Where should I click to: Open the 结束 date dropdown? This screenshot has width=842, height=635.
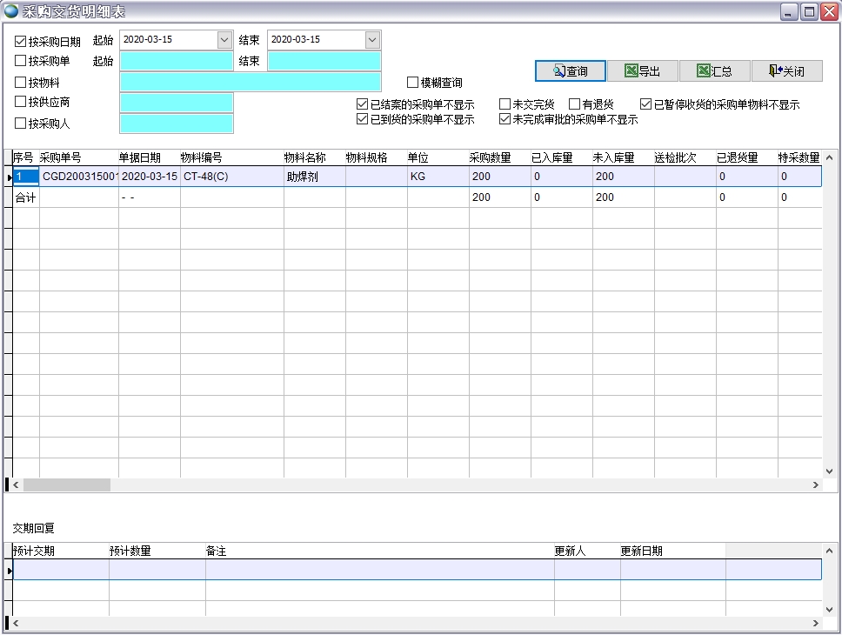(x=372, y=40)
